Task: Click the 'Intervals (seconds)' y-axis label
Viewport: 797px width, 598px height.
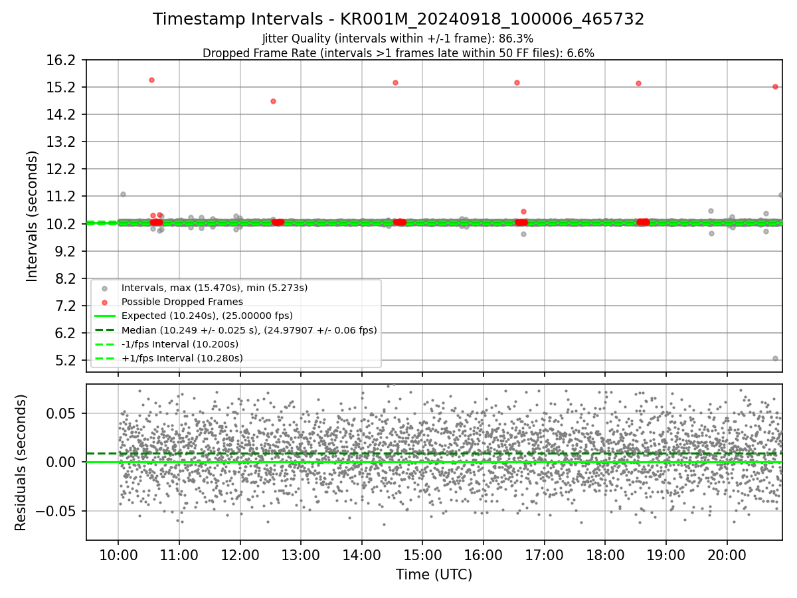Action: coord(32,216)
